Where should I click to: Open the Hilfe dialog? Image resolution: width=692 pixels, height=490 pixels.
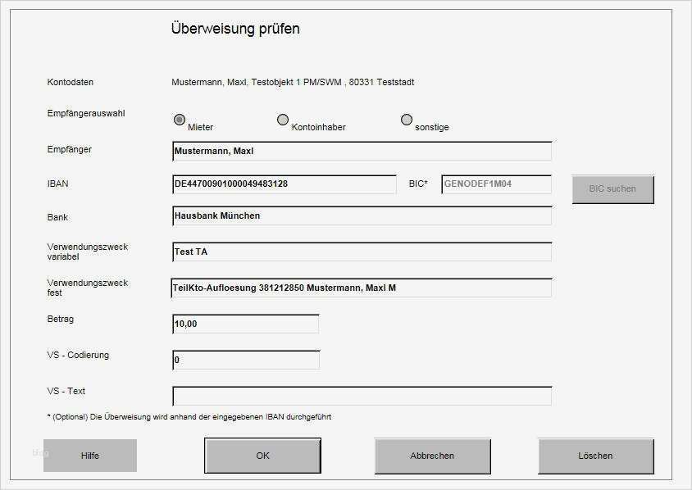click(89, 456)
